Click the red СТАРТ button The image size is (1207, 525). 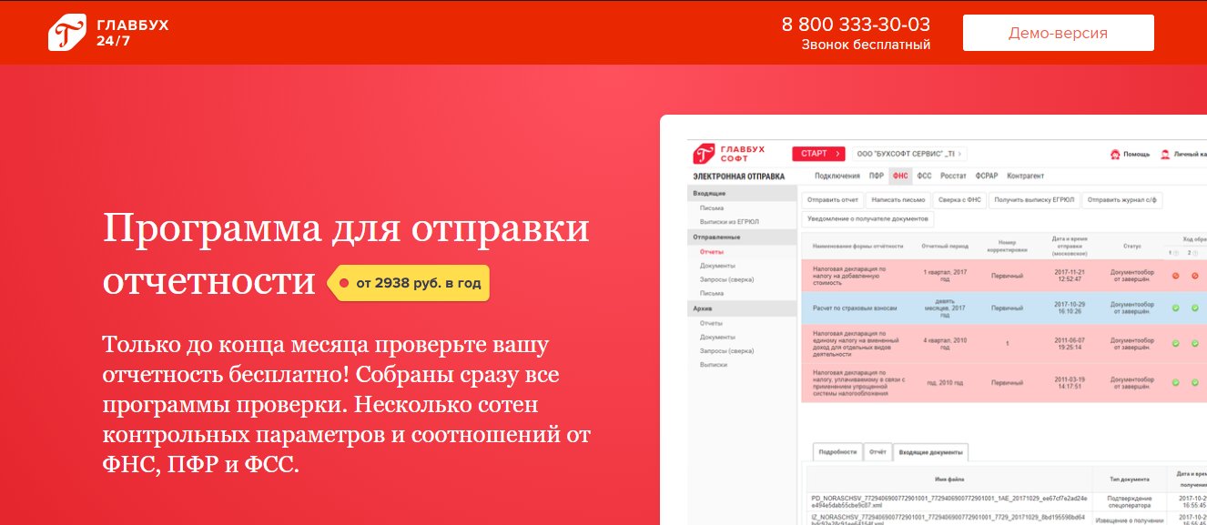point(818,154)
